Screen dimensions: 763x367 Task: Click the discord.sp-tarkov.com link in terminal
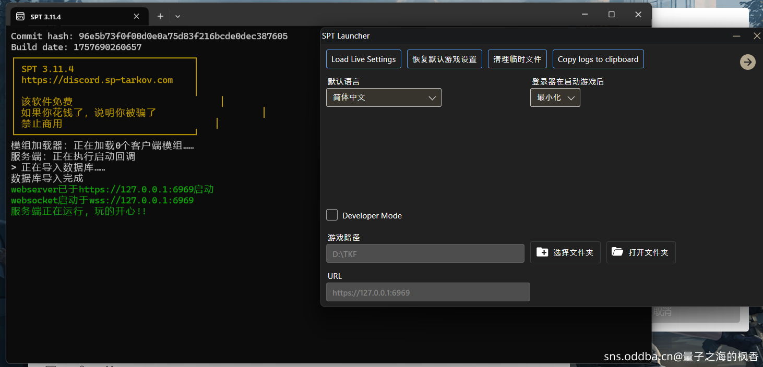(97, 80)
